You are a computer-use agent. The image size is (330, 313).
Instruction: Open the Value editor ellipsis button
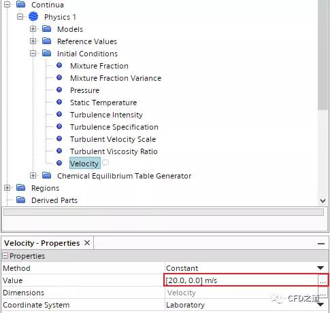[323, 280]
